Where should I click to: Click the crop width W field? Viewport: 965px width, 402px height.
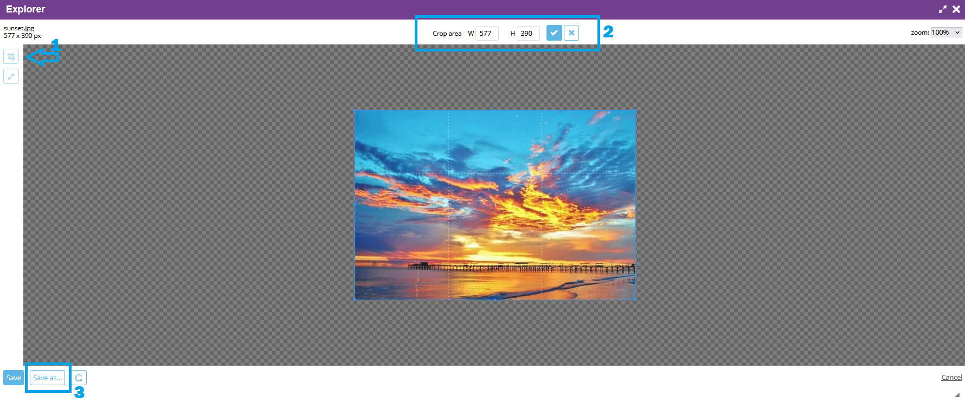click(x=486, y=34)
